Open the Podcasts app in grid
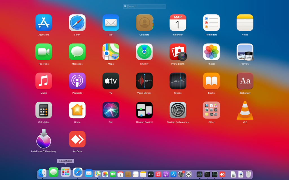 coord(77,81)
